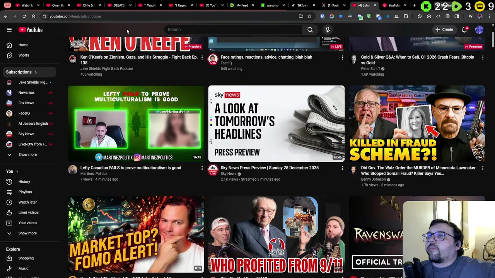The image size is (495, 278).
Task: Open the extensions puzzle icon
Action: pyautogui.click(x=406, y=16)
